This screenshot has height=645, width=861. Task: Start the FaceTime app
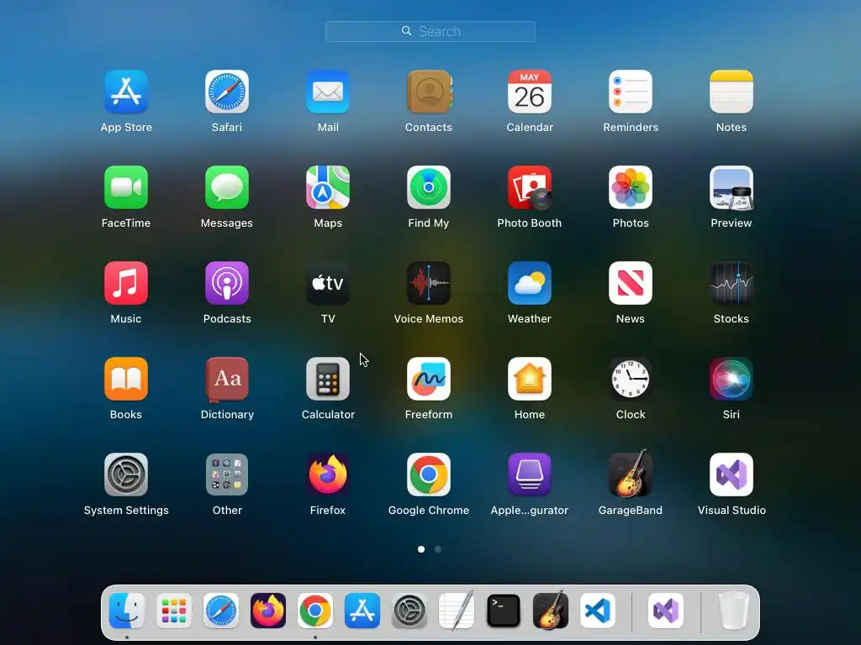(126, 187)
